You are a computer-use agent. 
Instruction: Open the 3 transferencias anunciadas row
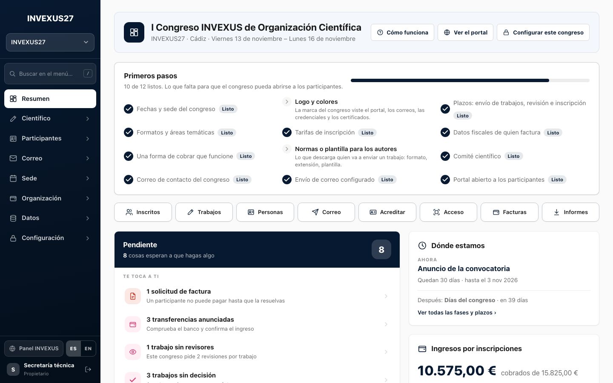257,324
